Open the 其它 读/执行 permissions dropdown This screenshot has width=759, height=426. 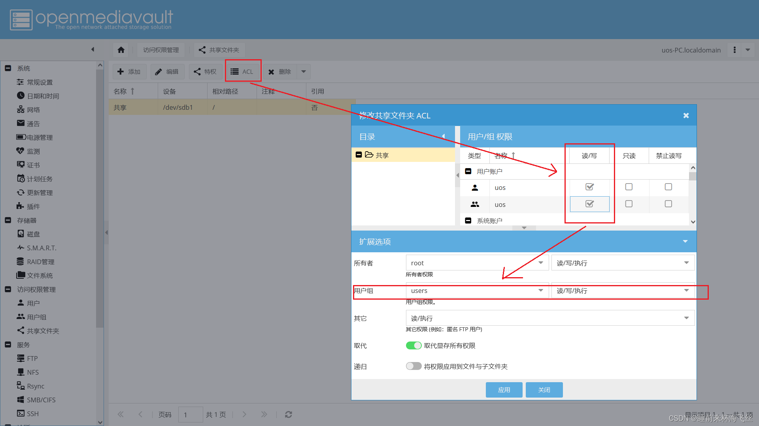pyautogui.click(x=550, y=318)
